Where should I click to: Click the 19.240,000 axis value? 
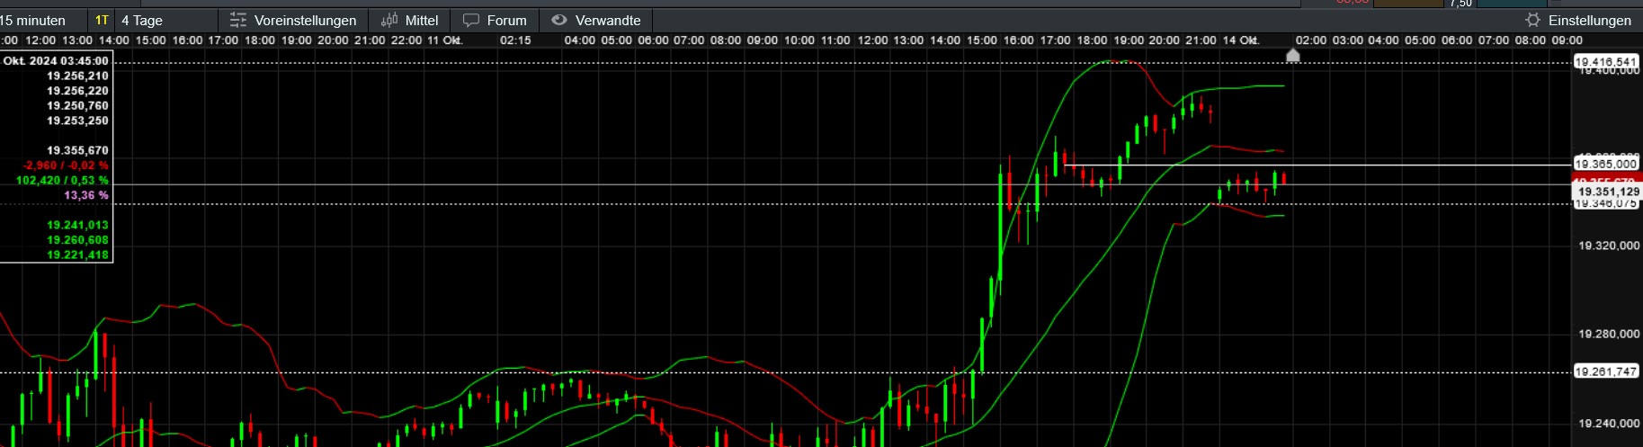(1609, 423)
